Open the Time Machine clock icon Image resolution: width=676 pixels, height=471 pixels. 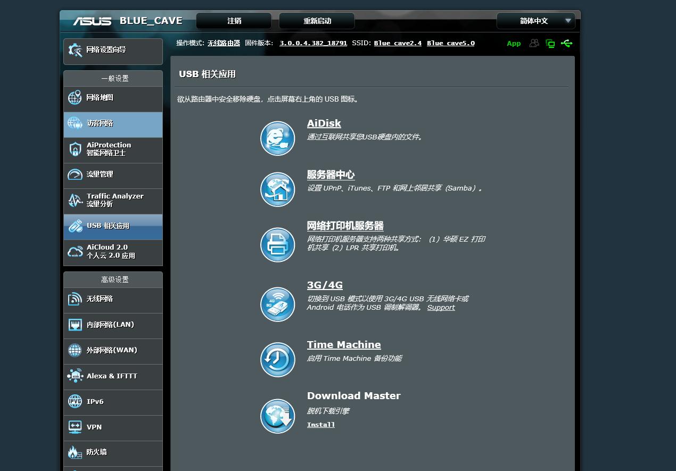tap(278, 360)
